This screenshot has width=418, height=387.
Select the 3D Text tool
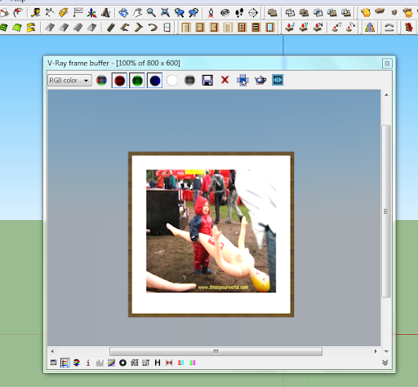tap(106, 12)
